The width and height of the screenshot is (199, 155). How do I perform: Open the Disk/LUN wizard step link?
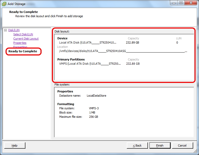[14, 30]
